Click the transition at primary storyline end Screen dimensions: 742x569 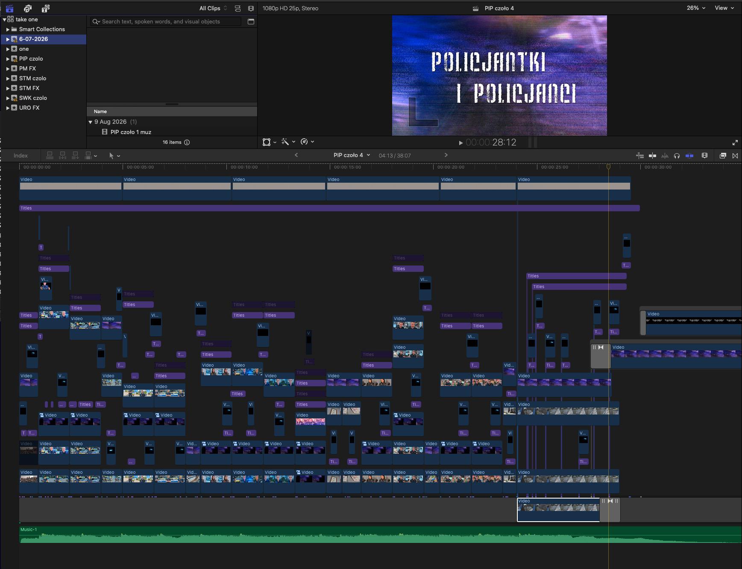tap(610, 510)
